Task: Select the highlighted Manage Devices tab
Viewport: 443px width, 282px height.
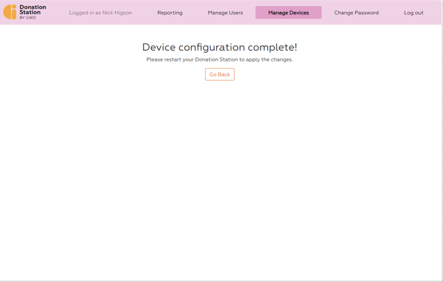Action: (x=288, y=13)
